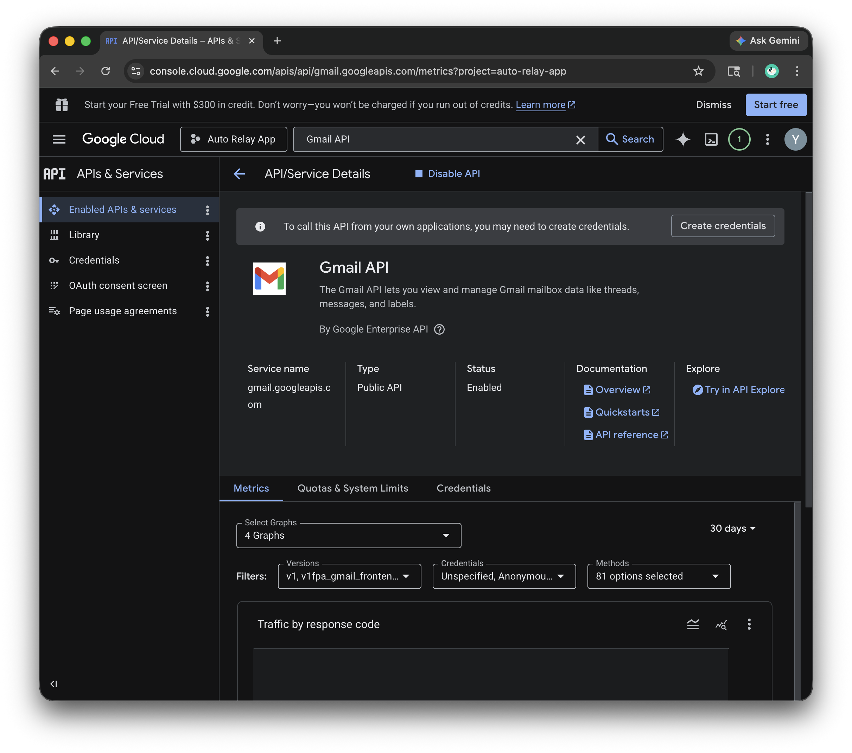Open the Credentials tab
Screen dimensions: 852x753
463,488
